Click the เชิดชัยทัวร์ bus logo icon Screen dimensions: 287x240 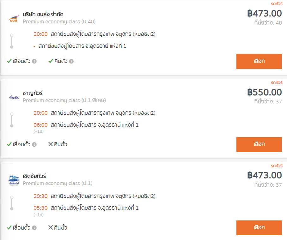[x=14, y=180]
